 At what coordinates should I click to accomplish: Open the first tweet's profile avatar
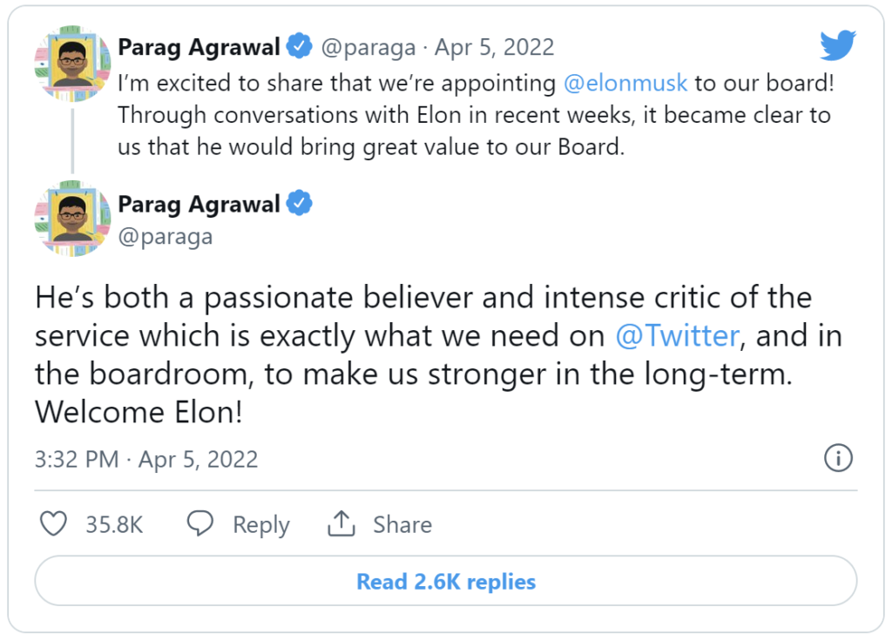[x=72, y=63]
